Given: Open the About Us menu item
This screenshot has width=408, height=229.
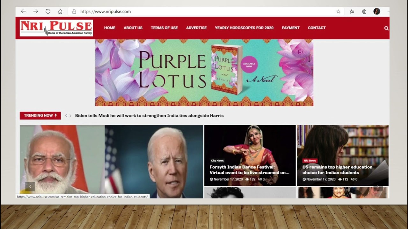Looking at the screenshot, I should coord(133,28).
